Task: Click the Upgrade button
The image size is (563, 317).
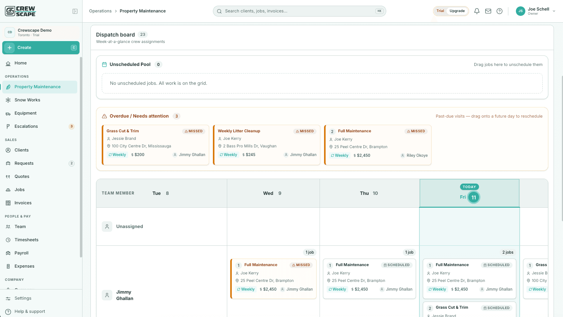Action: click(x=457, y=11)
